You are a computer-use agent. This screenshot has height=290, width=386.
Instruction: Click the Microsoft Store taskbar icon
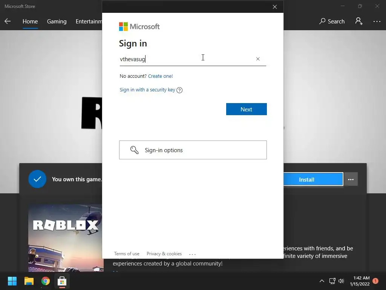pos(62,281)
